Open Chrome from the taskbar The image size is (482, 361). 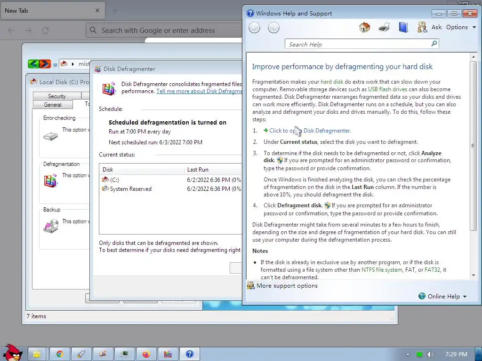pos(60,354)
